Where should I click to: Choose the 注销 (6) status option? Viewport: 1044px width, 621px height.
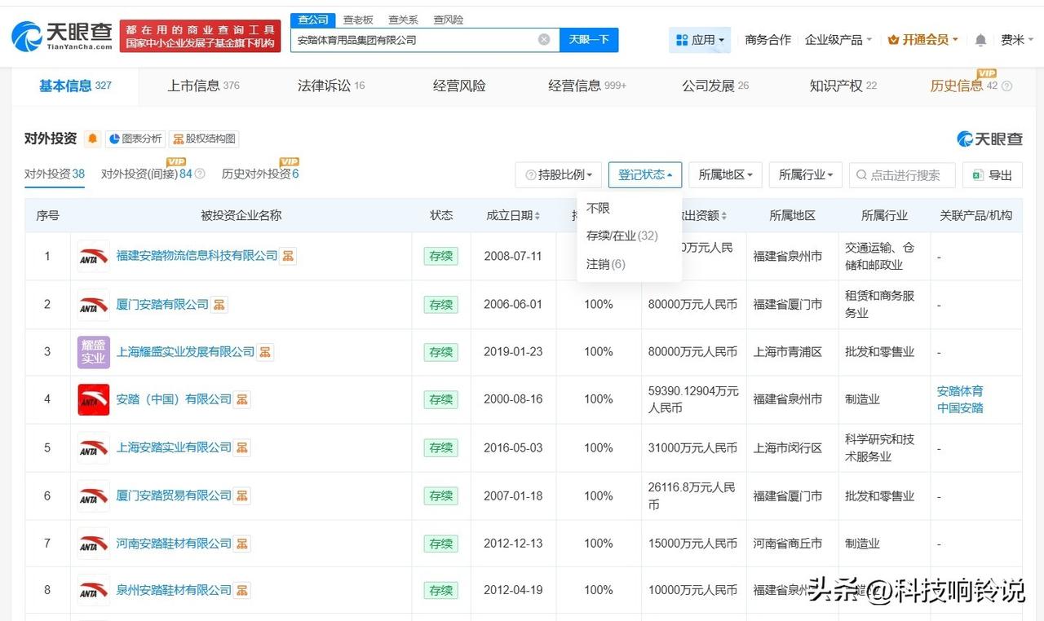[605, 264]
